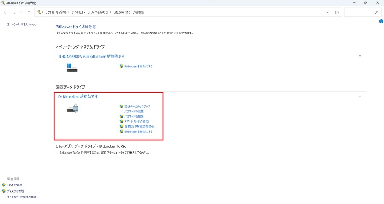
Task: Expand the address bar history dropdown
Action: (x=328, y=12)
